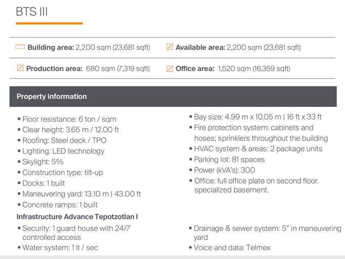The height and width of the screenshot is (259, 345).
Task: Click the orange icon beside Office area
Action: point(169,69)
